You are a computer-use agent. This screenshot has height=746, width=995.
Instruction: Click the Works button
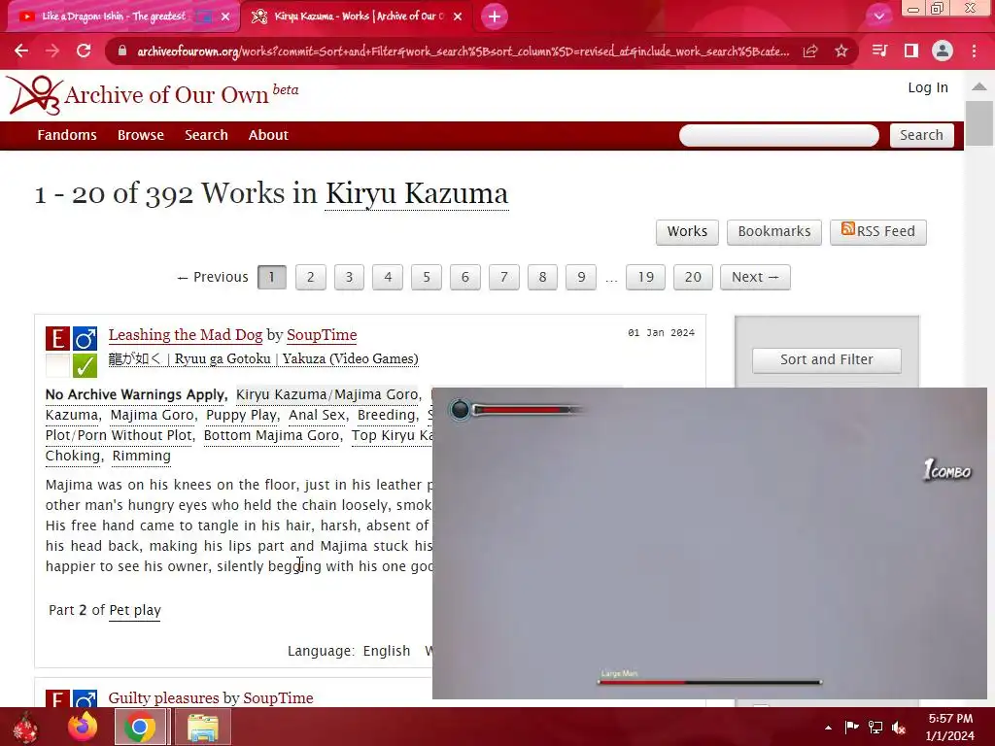coord(687,231)
